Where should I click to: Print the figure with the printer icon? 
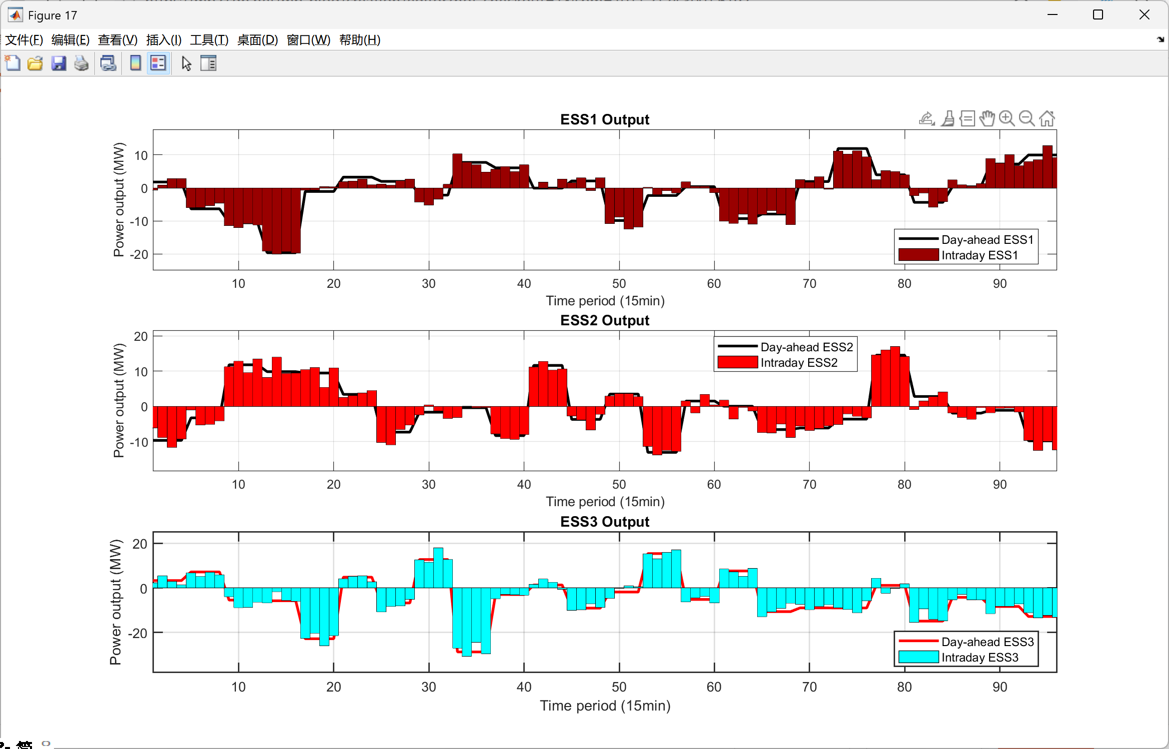(81, 63)
